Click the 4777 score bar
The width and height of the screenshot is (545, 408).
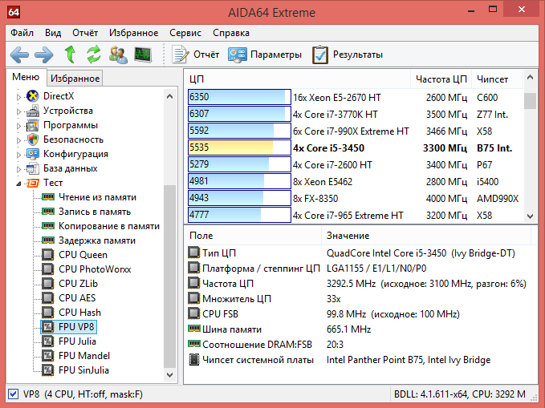click(x=239, y=215)
